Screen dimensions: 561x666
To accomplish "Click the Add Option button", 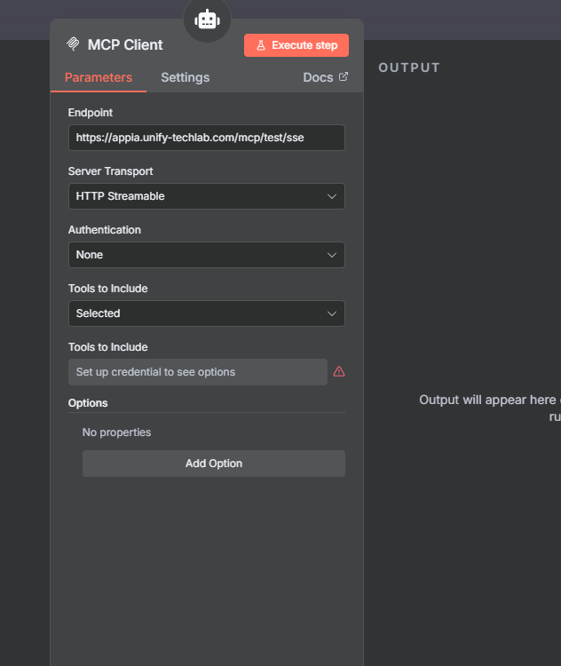I will point(213,464).
